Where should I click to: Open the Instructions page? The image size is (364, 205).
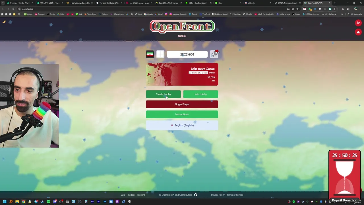pos(182,114)
